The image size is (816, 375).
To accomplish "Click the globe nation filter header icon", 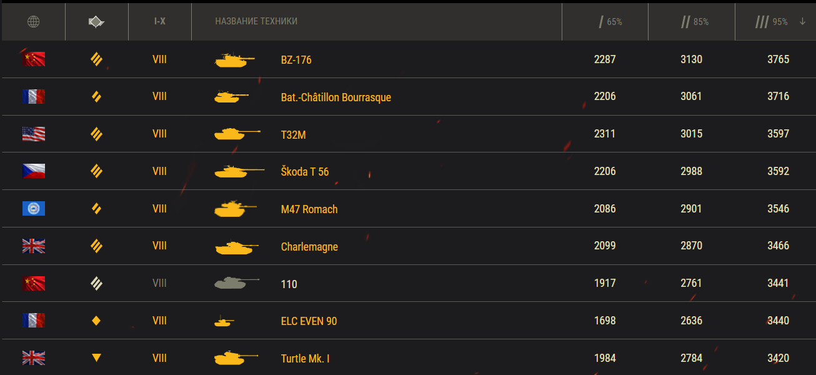I will click(x=34, y=22).
